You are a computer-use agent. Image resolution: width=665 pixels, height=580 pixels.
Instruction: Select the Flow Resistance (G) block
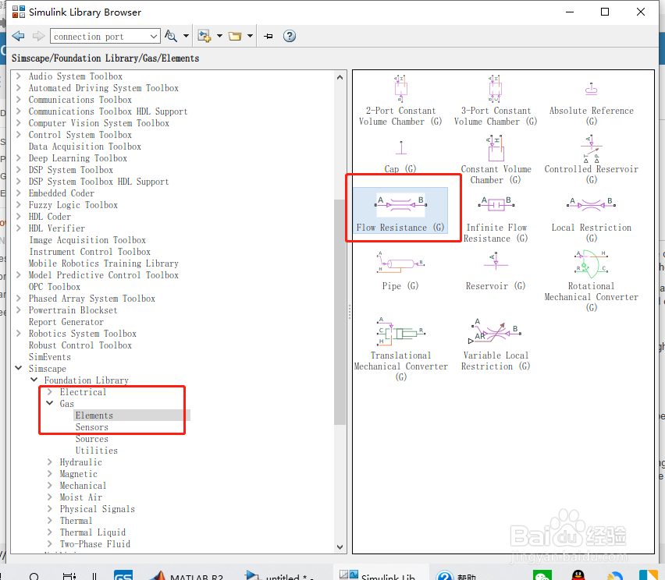(400, 210)
